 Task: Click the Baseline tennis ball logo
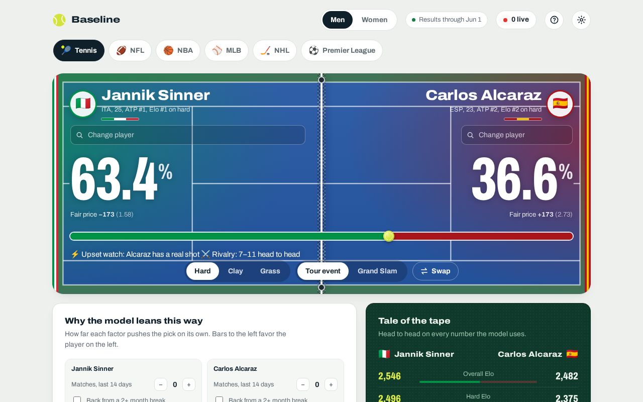point(59,20)
